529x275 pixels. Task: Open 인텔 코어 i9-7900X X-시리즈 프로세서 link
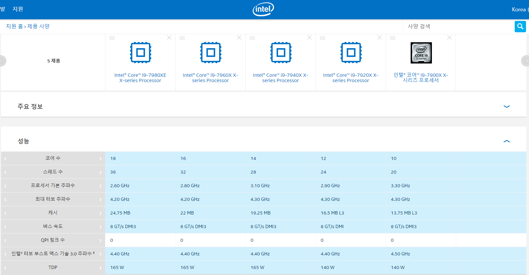pyautogui.click(x=421, y=77)
